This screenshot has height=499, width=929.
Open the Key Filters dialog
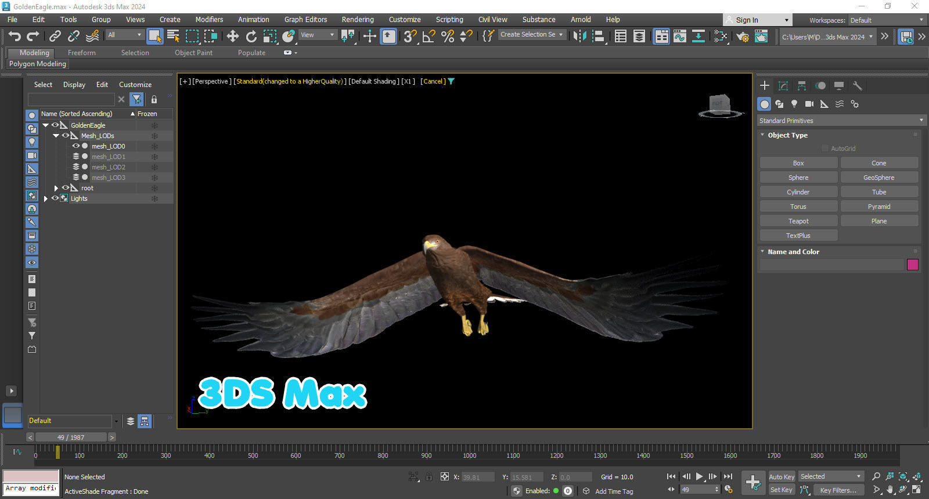[838, 490]
